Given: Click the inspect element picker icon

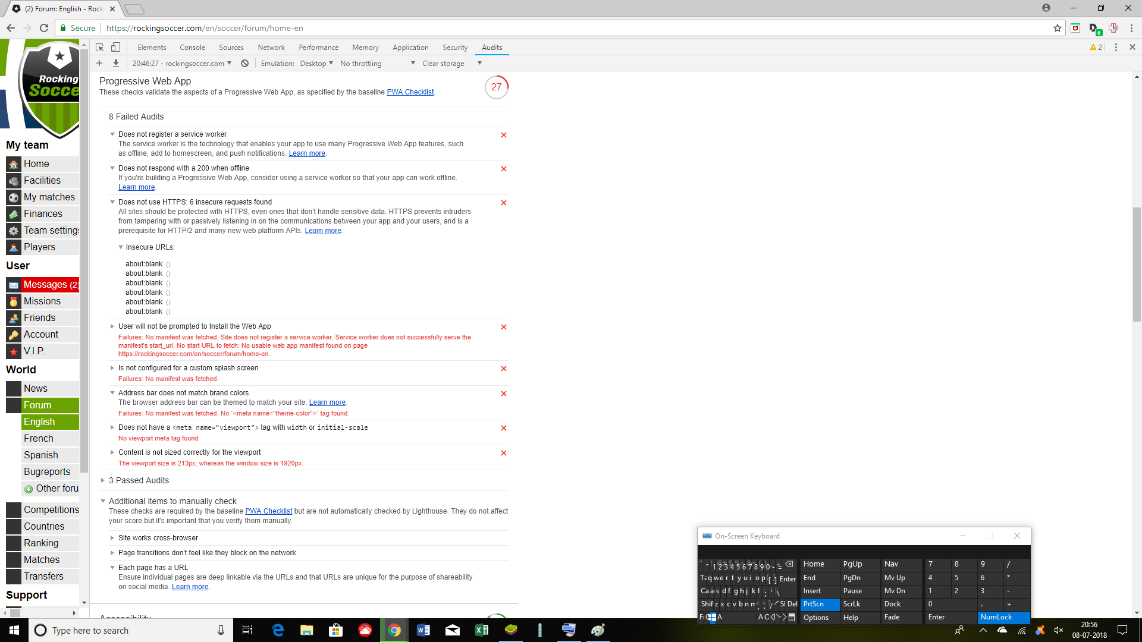Looking at the screenshot, I should [x=100, y=48].
